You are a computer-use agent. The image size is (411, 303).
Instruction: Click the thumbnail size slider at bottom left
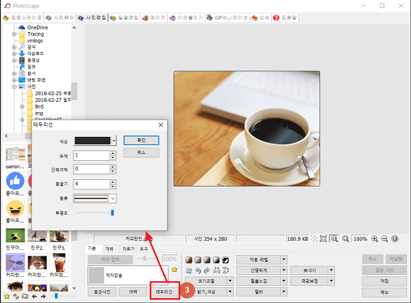(56, 296)
